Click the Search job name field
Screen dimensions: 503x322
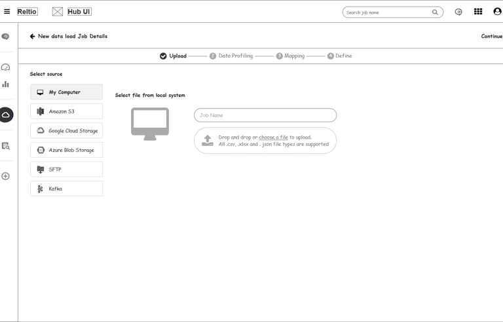(386, 12)
